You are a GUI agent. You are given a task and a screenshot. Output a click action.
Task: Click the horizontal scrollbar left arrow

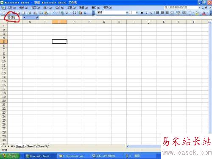[x=128, y=146]
